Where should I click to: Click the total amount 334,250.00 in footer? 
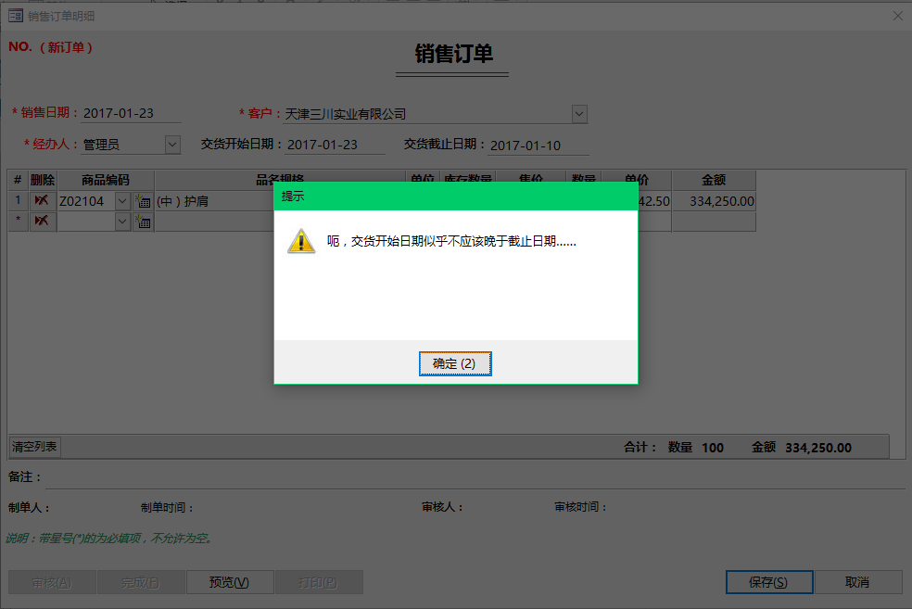(818, 448)
